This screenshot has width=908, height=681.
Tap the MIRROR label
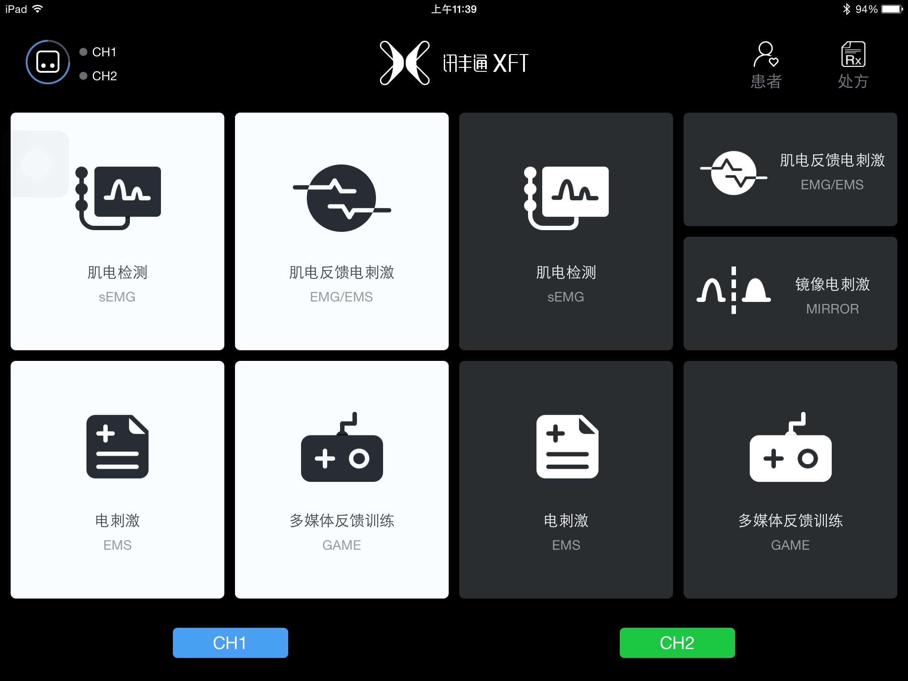coord(833,309)
